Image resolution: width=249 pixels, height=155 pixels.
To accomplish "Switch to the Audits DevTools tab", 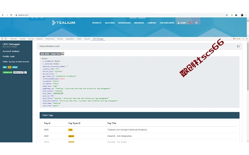I will coord(79,39).
